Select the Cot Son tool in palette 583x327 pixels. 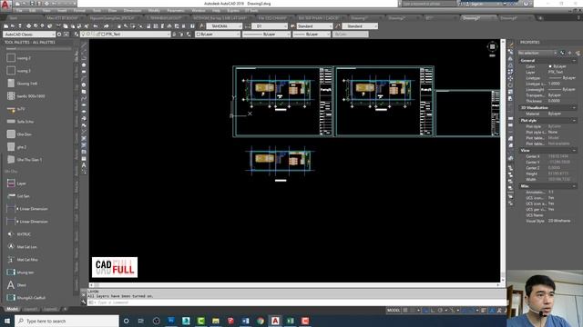tap(18, 196)
